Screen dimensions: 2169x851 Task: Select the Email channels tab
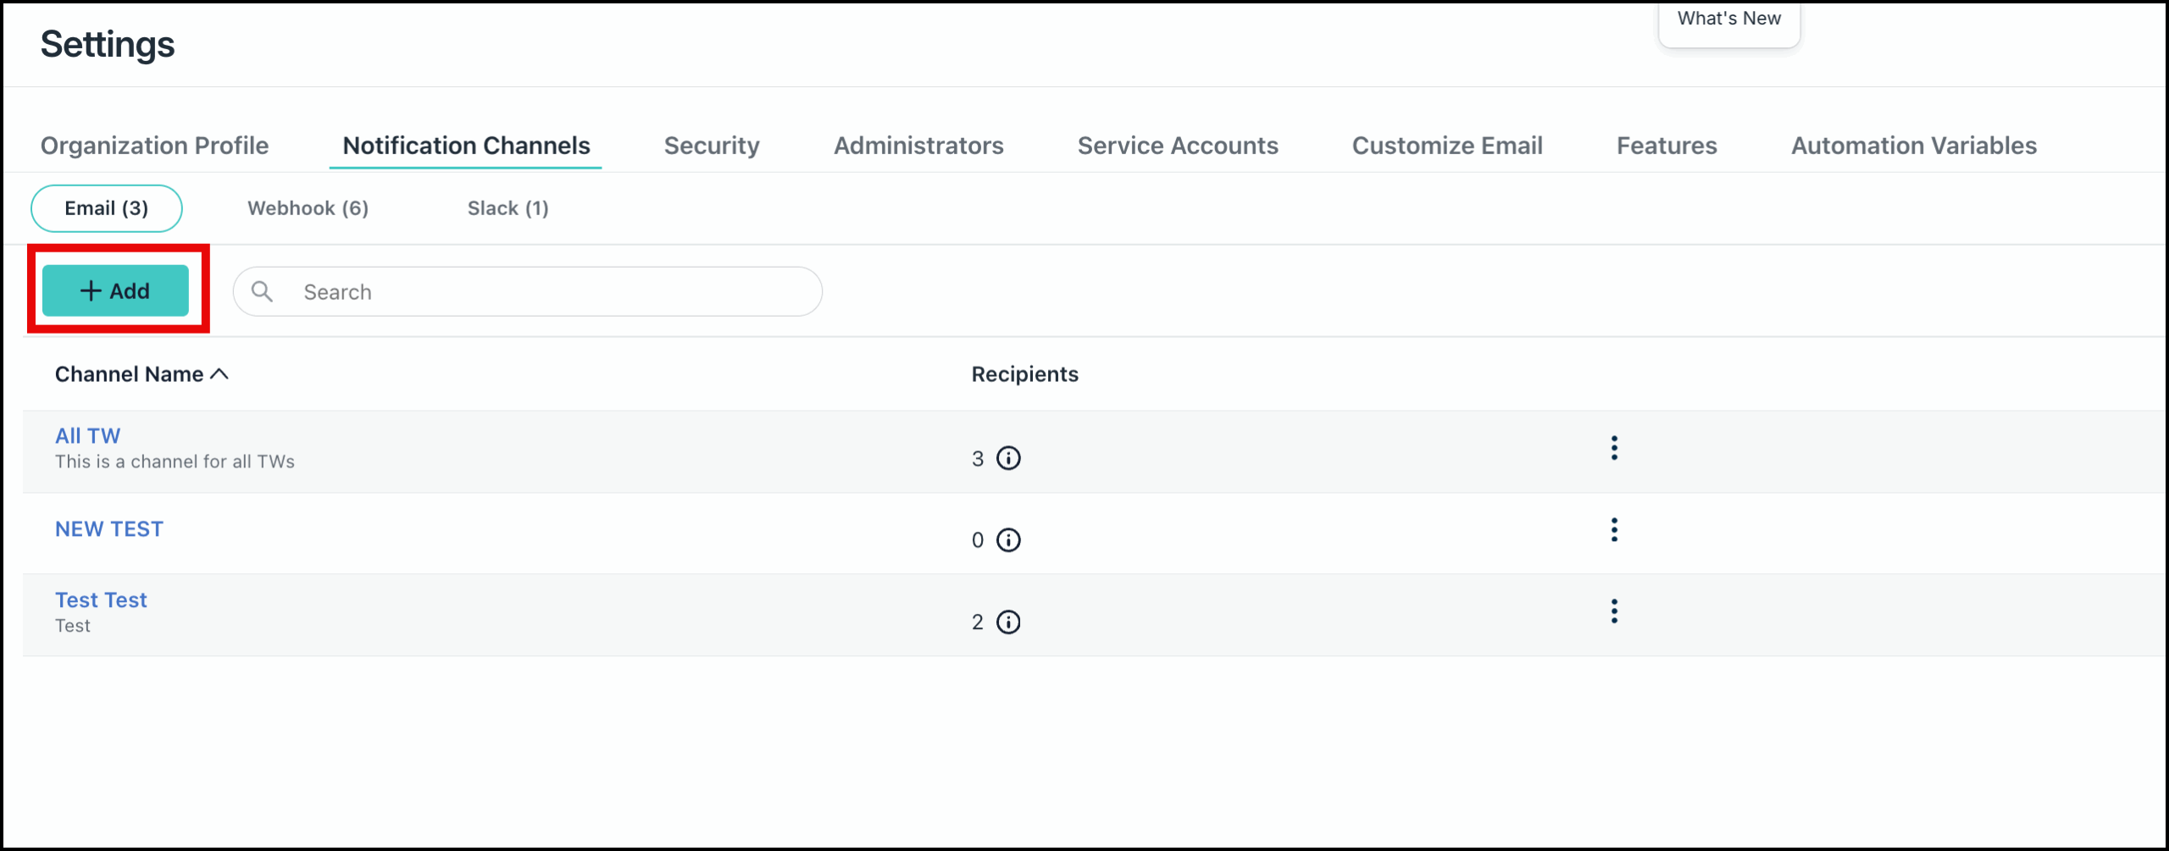[107, 207]
